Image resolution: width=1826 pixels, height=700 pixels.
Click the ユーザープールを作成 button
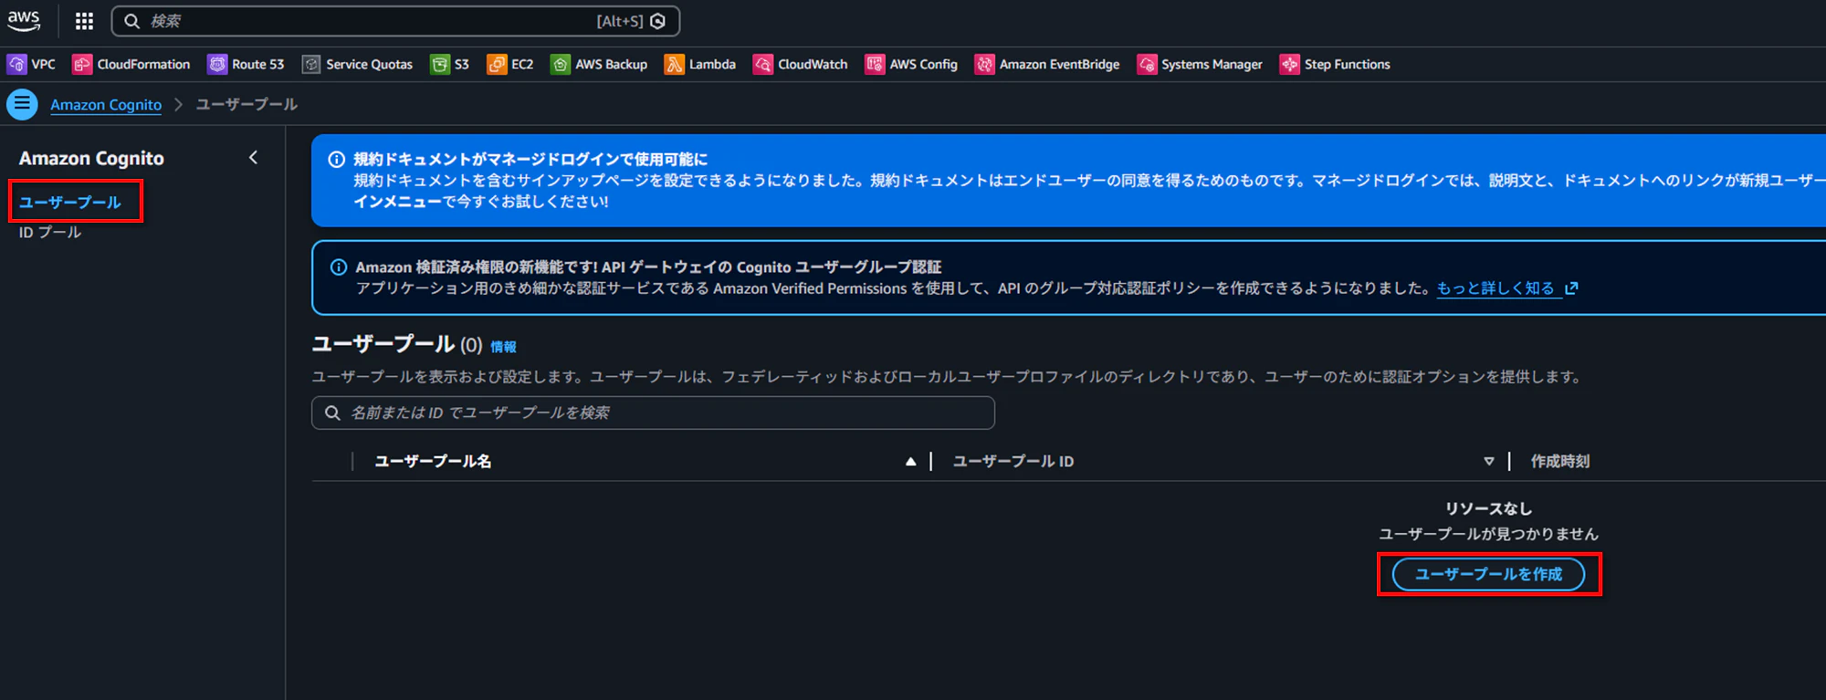pos(1488,574)
